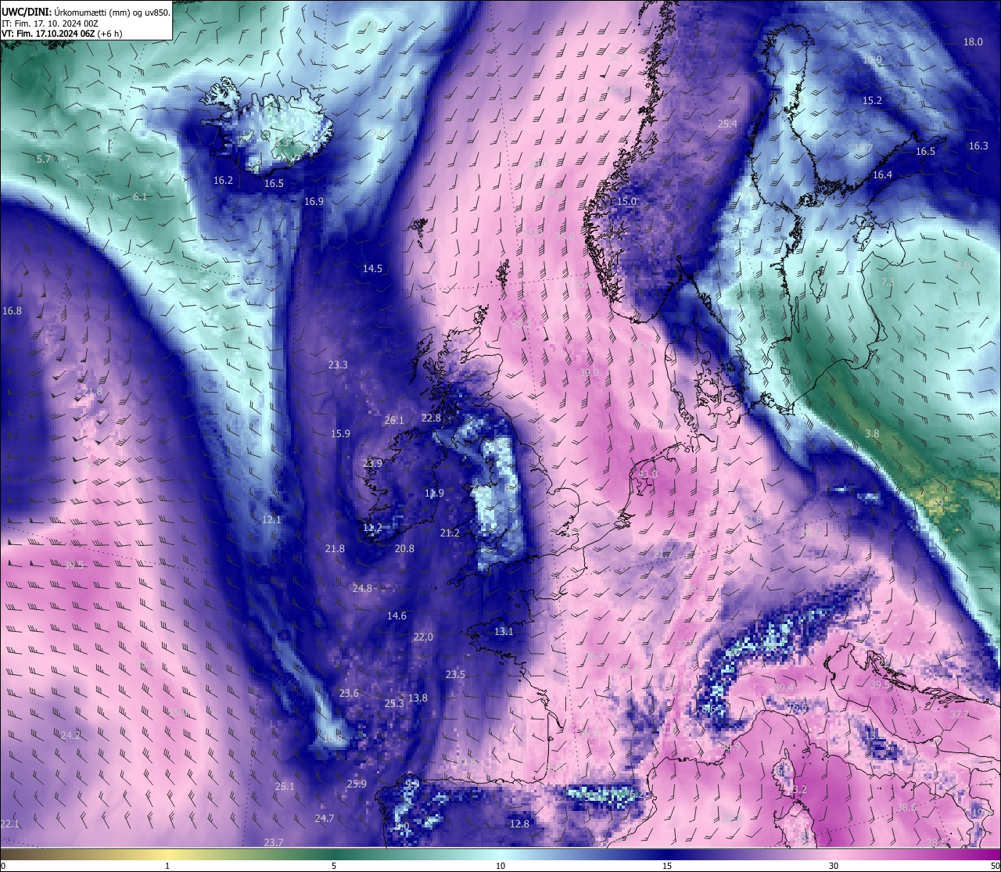Click the 11.9 value over Ireland
Viewport: 1001px width, 872px height.
point(434,493)
